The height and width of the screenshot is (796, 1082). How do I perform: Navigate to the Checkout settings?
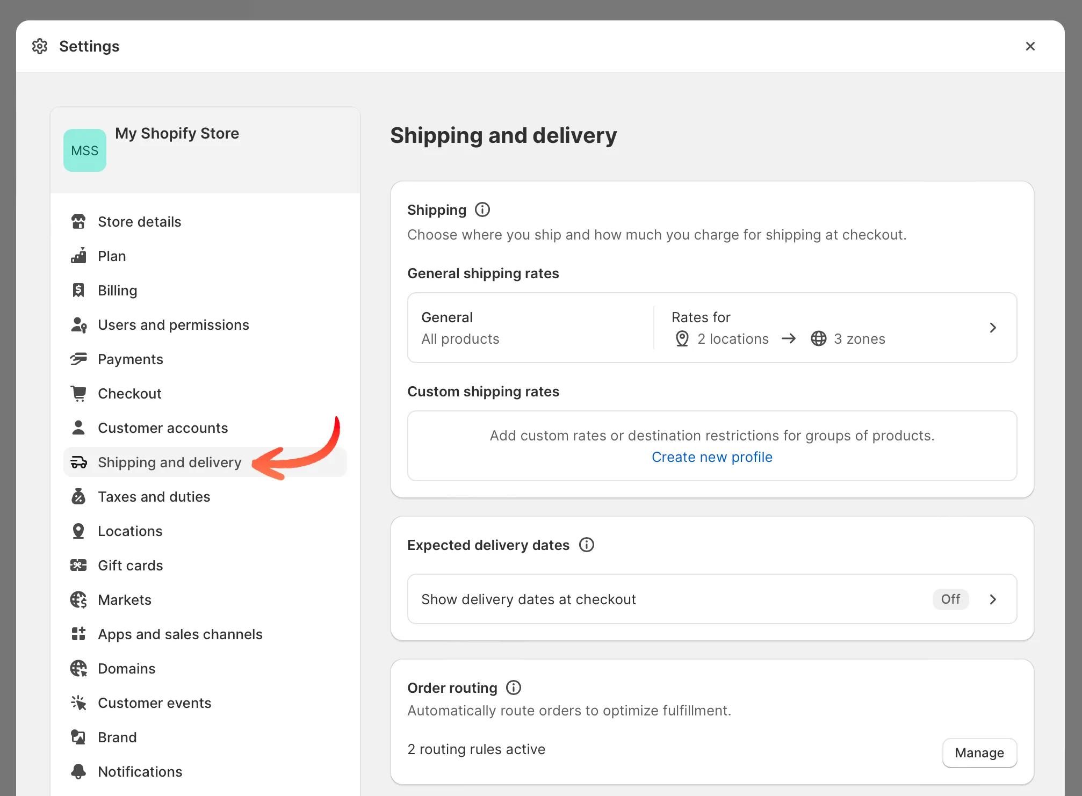click(205, 393)
